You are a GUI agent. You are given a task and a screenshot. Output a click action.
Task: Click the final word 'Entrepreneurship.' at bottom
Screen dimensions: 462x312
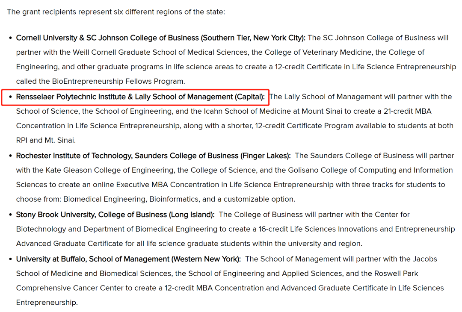pos(47,303)
